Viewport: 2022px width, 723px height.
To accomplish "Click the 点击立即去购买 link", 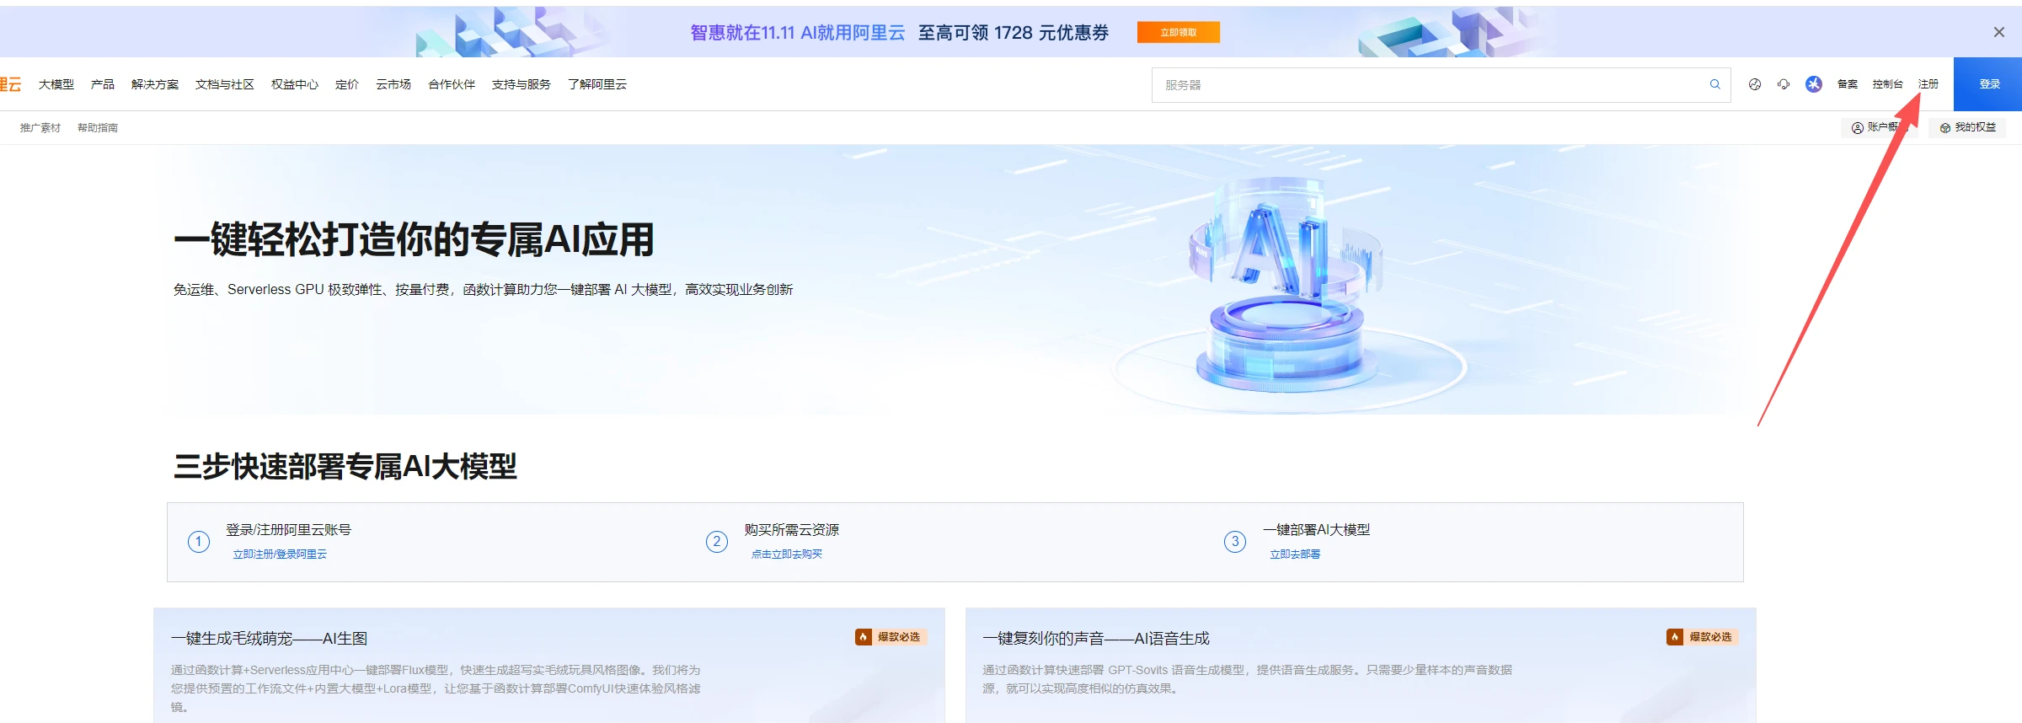I will coord(787,554).
